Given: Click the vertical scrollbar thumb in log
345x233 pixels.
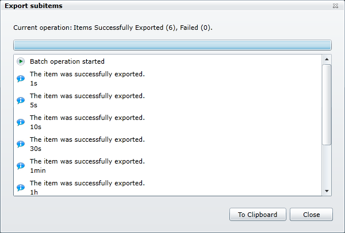Looking at the screenshot, I should 327,104.
